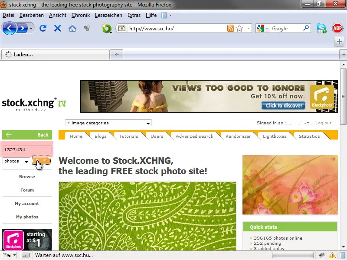Switch to the Advanced search tab
Image resolution: width=347 pixels, height=260 pixels.
pos(194,136)
